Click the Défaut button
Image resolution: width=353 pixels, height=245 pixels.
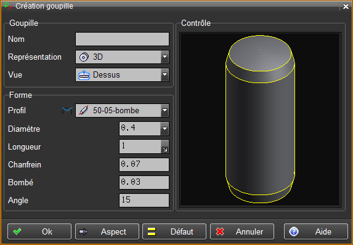click(174, 231)
